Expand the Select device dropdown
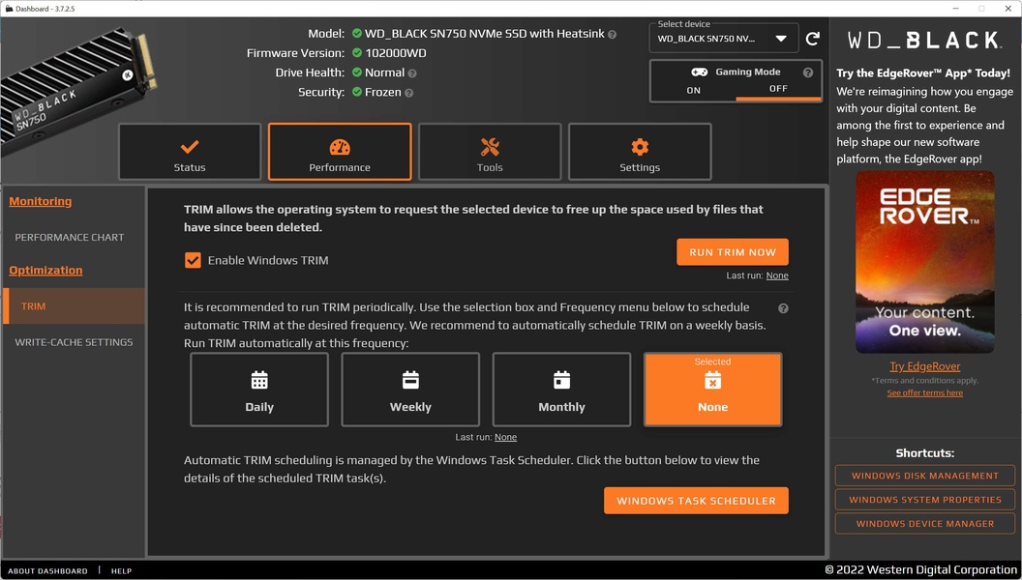Screen dimensions: 1022x580 [x=724, y=39]
